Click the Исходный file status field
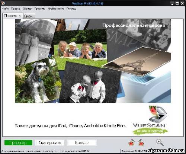Image resolution: width=186 pixels, height=154 pixels. pyautogui.click(x=90, y=151)
